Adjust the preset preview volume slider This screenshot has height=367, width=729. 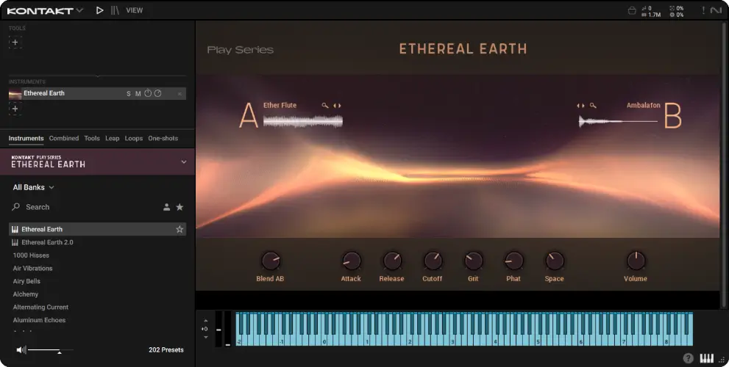click(50, 350)
